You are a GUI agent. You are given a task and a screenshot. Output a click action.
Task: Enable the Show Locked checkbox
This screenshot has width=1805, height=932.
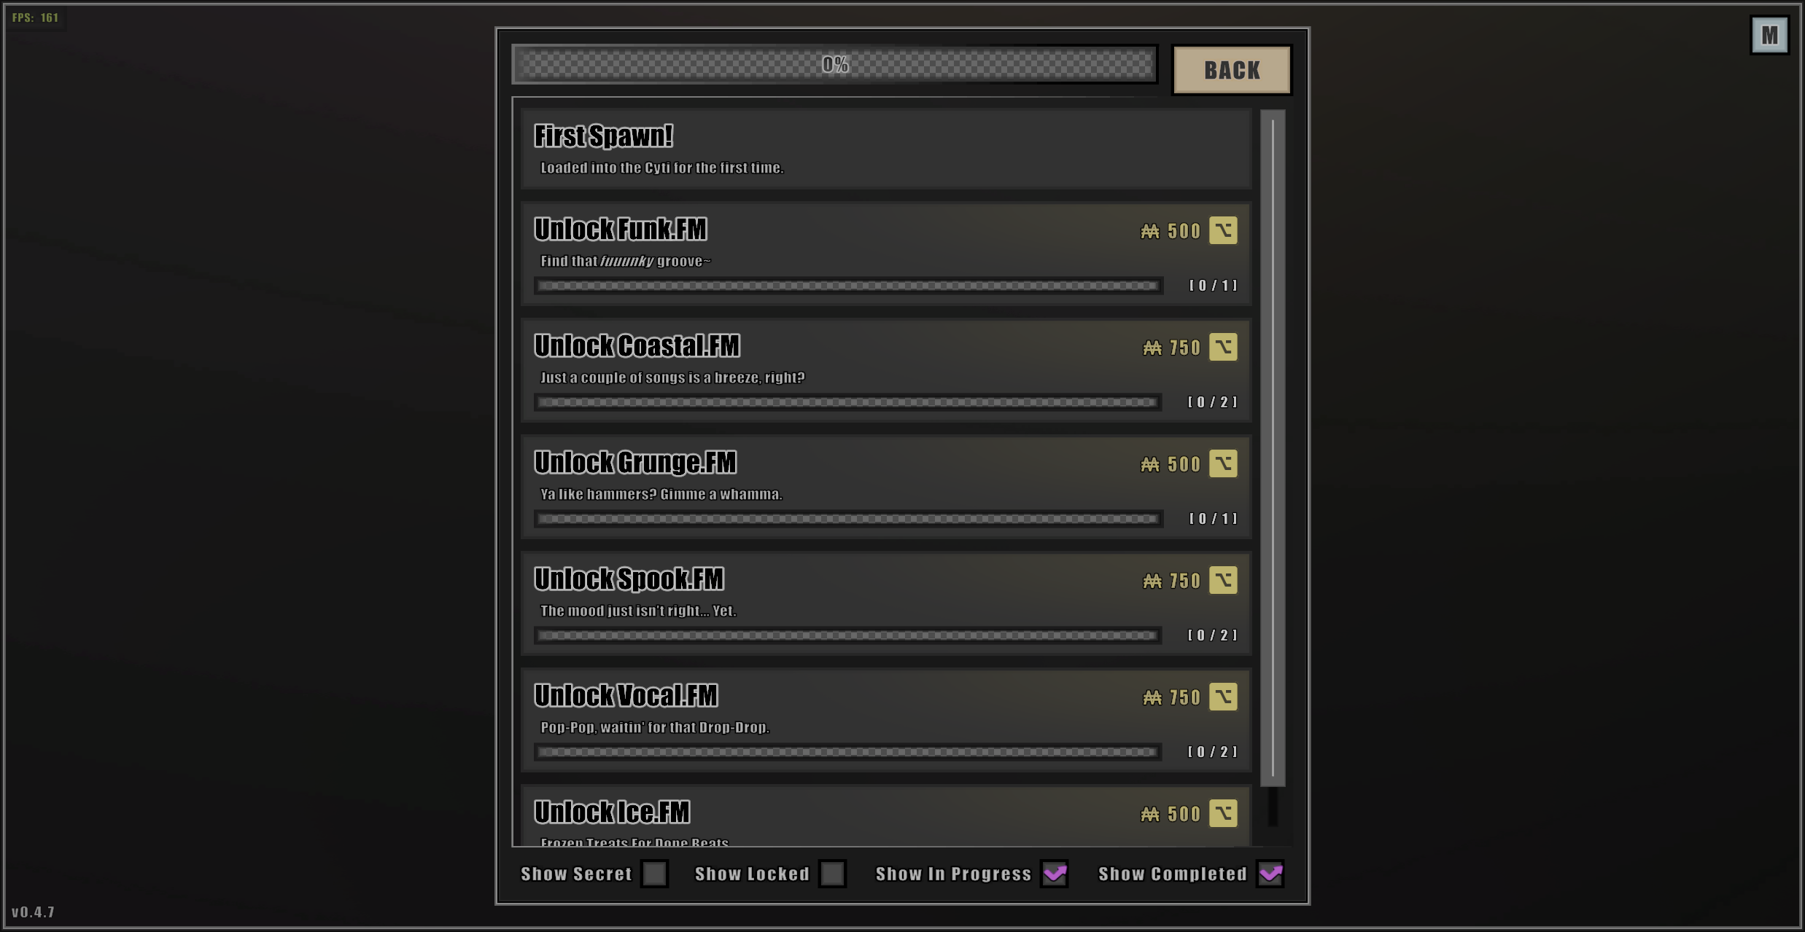tap(832, 874)
